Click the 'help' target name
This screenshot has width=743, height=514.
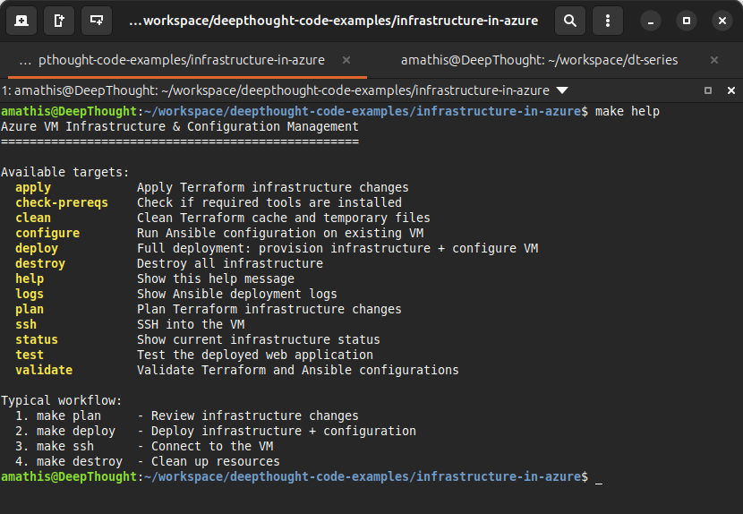tap(30, 278)
